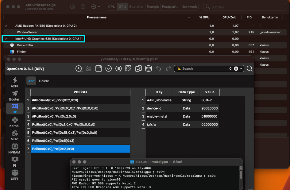This screenshot has width=290, height=190.
Task: Select PciRoot(0x0)/Pci(0x1B,0x3)/Pci(0x0,0x0) row
Action: [80, 133]
